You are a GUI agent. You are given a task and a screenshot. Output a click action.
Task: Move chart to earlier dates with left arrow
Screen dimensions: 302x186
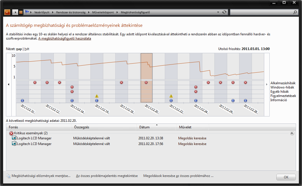(x=9, y=84)
